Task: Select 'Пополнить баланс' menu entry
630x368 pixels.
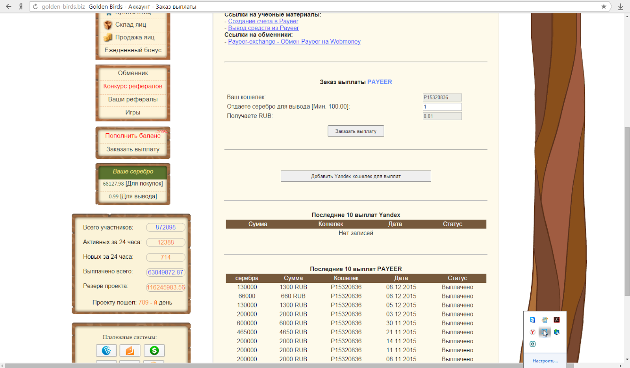Action: pos(133,136)
